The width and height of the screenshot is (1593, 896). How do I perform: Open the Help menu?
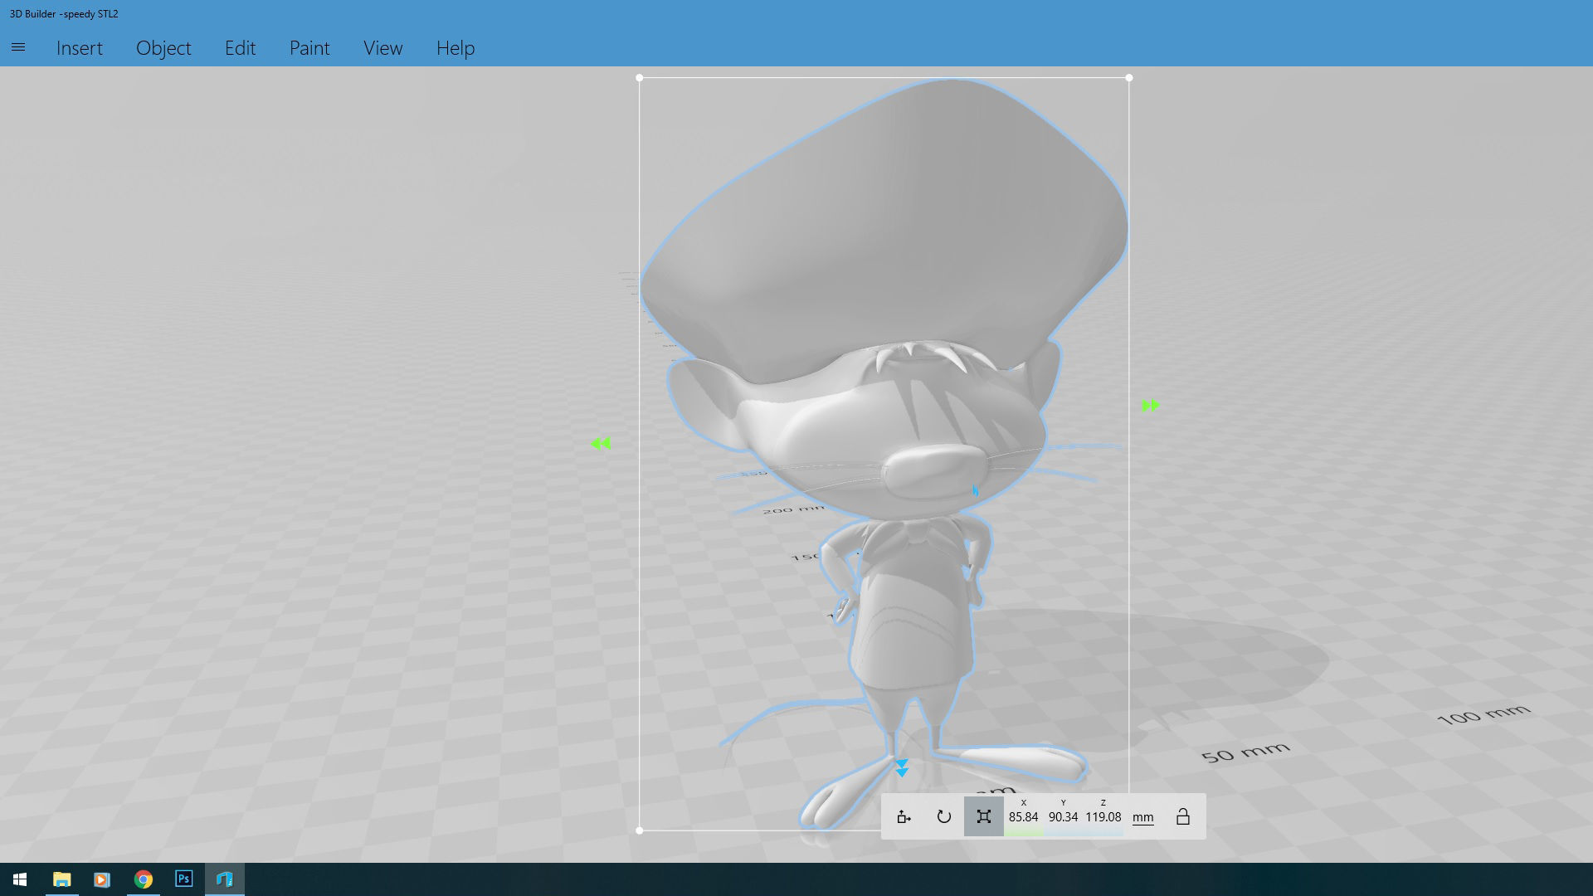pos(455,48)
